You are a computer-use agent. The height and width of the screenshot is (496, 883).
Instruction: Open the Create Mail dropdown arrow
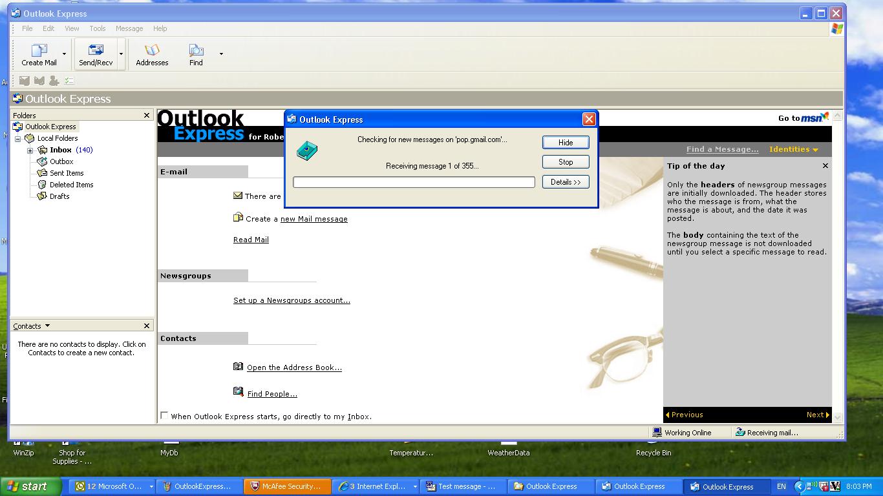click(64, 54)
